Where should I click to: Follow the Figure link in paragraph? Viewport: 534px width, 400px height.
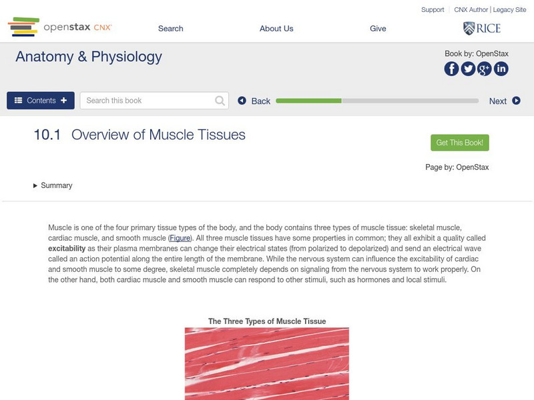pyautogui.click(x=180, y=238)
